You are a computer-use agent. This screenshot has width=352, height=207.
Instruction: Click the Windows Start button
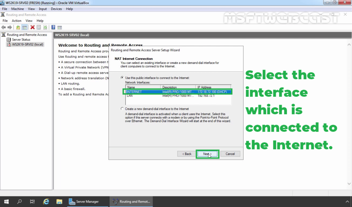[x=6, y=202]
